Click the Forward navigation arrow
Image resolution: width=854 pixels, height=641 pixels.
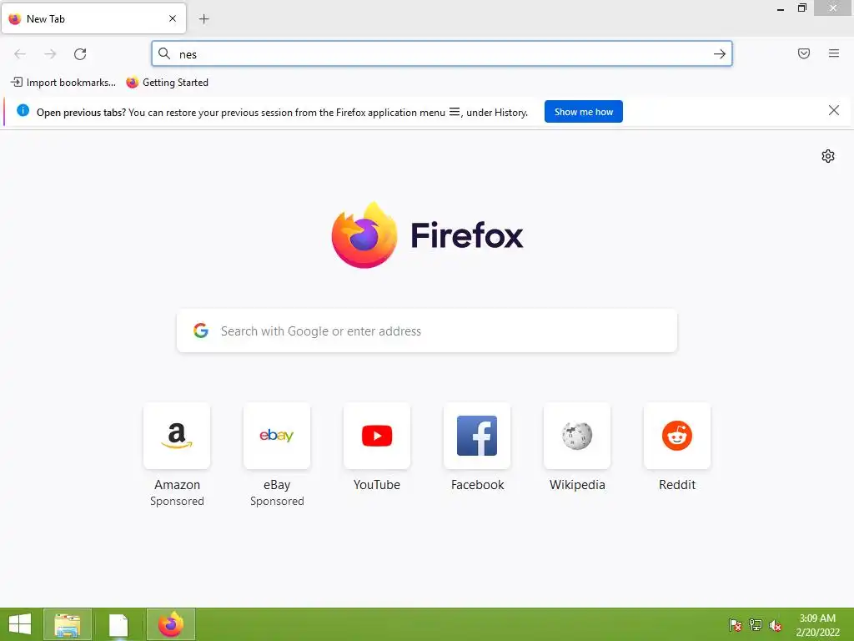point(50,53)
